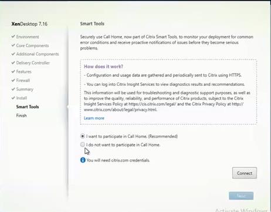Select the Smart Tools step in sidebar
The width and height of the screenshot is (271, 212).
(28, 107)
